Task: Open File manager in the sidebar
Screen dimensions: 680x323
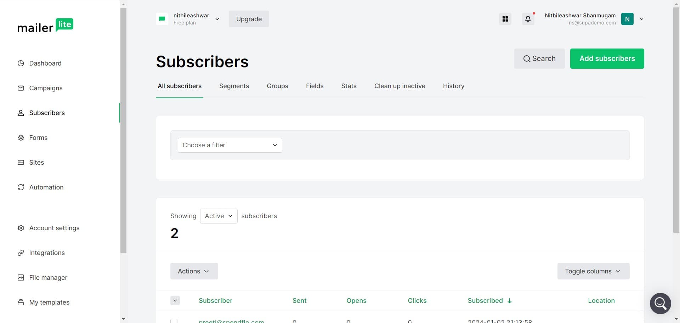Action: (48, 278)
